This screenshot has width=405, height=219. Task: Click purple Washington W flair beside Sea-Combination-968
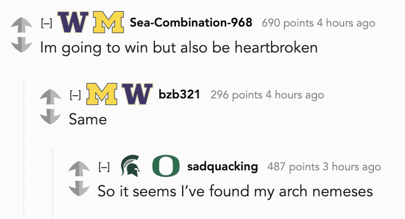[73, 22]
